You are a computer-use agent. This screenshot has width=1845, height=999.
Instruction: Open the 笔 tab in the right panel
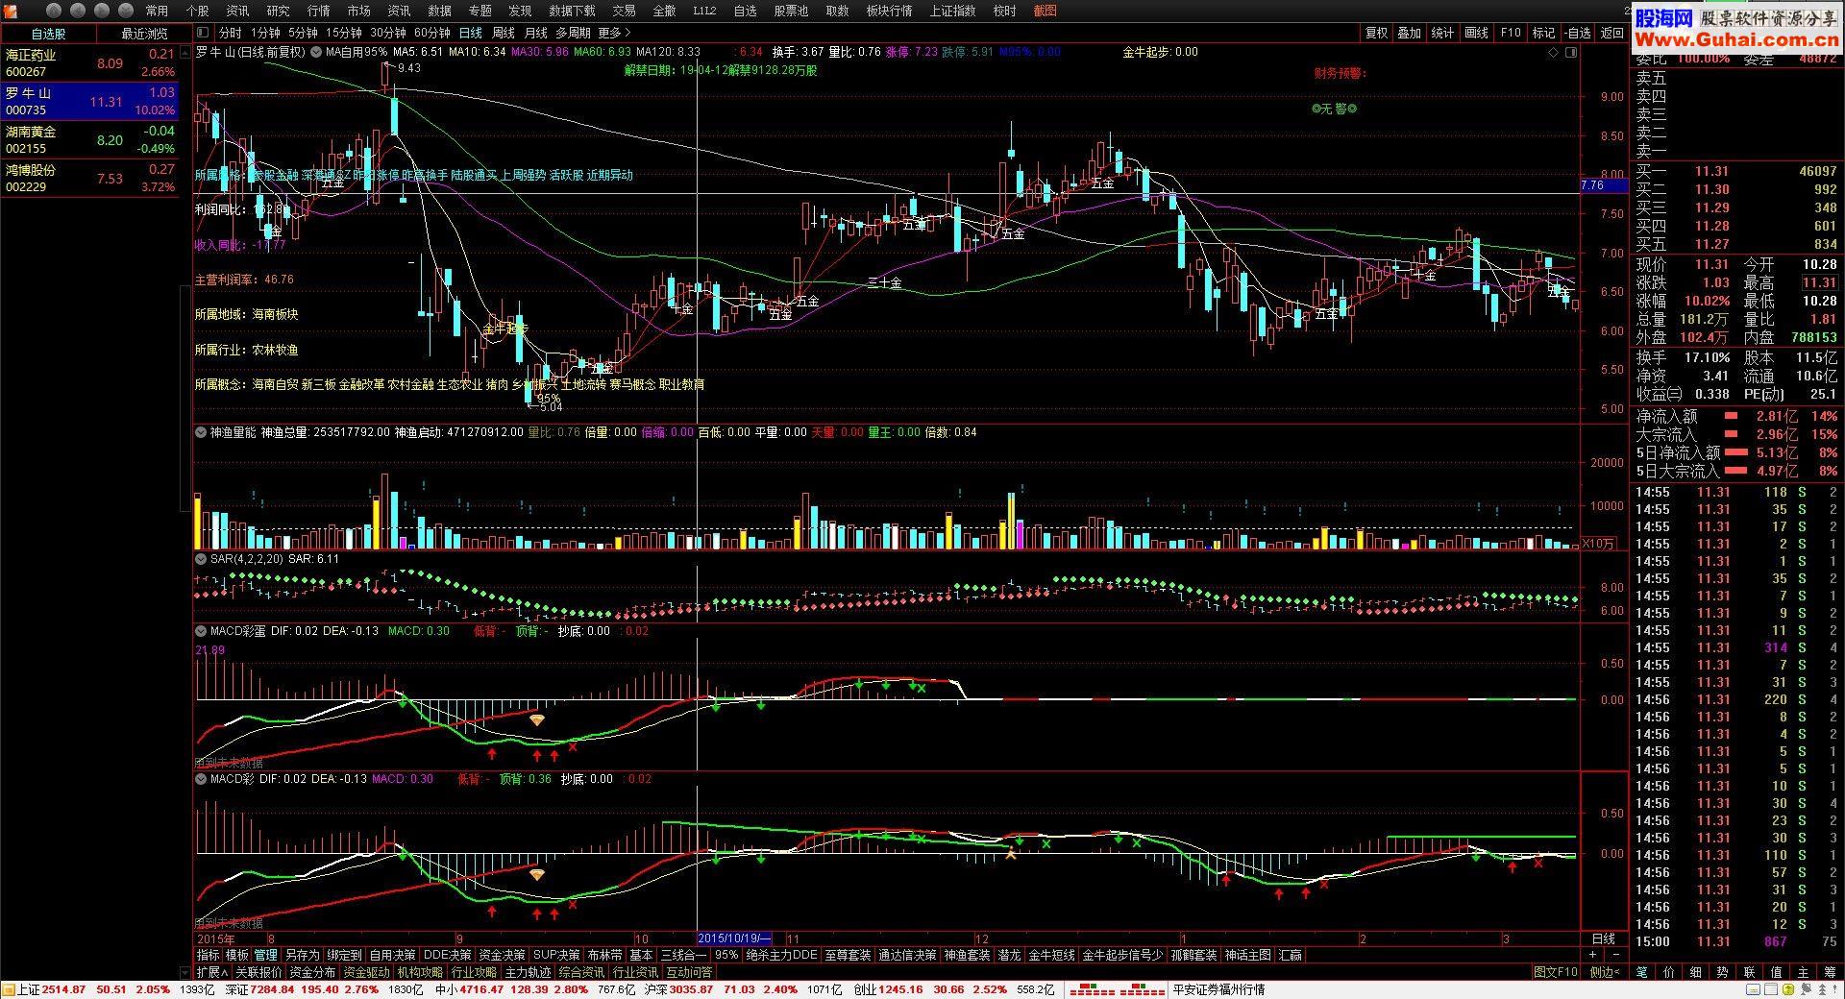coord(1641,972)
